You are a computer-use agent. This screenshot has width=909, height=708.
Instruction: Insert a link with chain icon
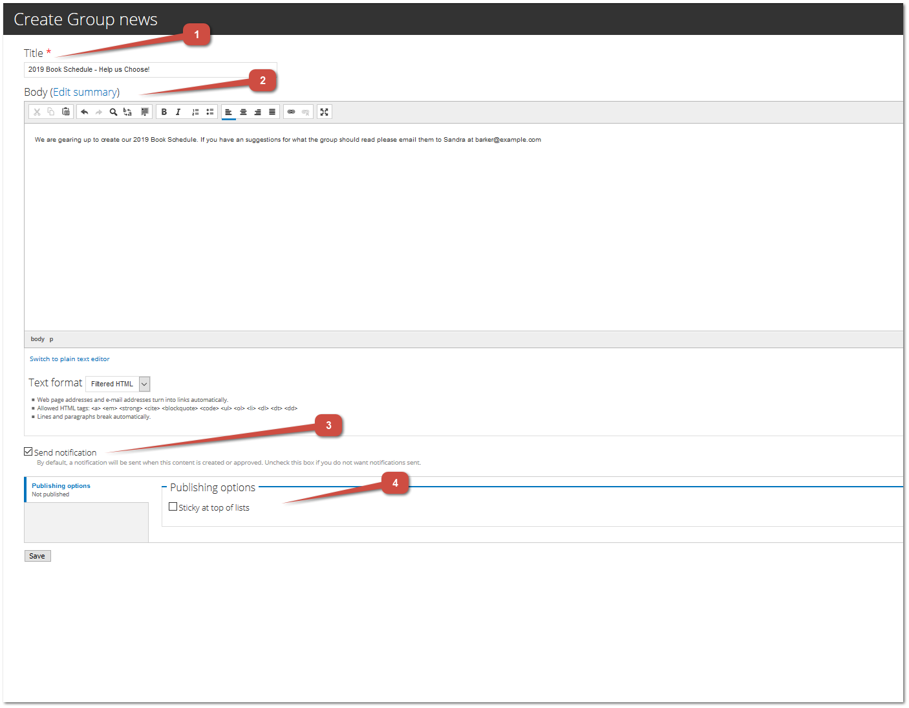[x=292, y=112]
